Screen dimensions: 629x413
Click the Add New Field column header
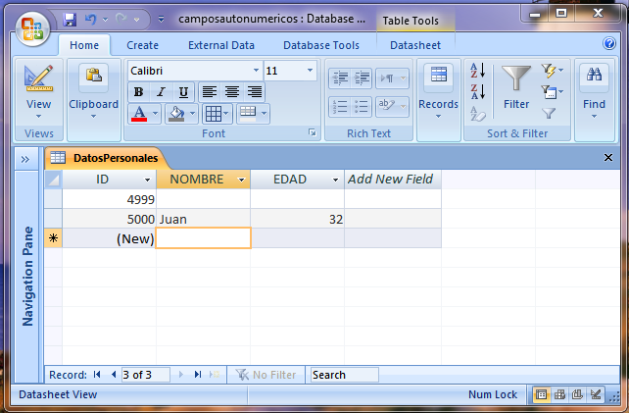pos(390,180)
